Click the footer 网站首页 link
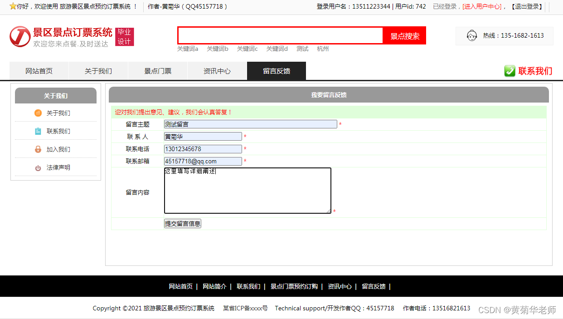 tap(181, 286)
